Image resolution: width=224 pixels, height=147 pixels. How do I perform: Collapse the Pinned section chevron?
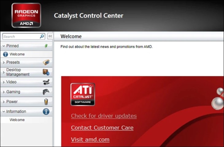(4, 46)
